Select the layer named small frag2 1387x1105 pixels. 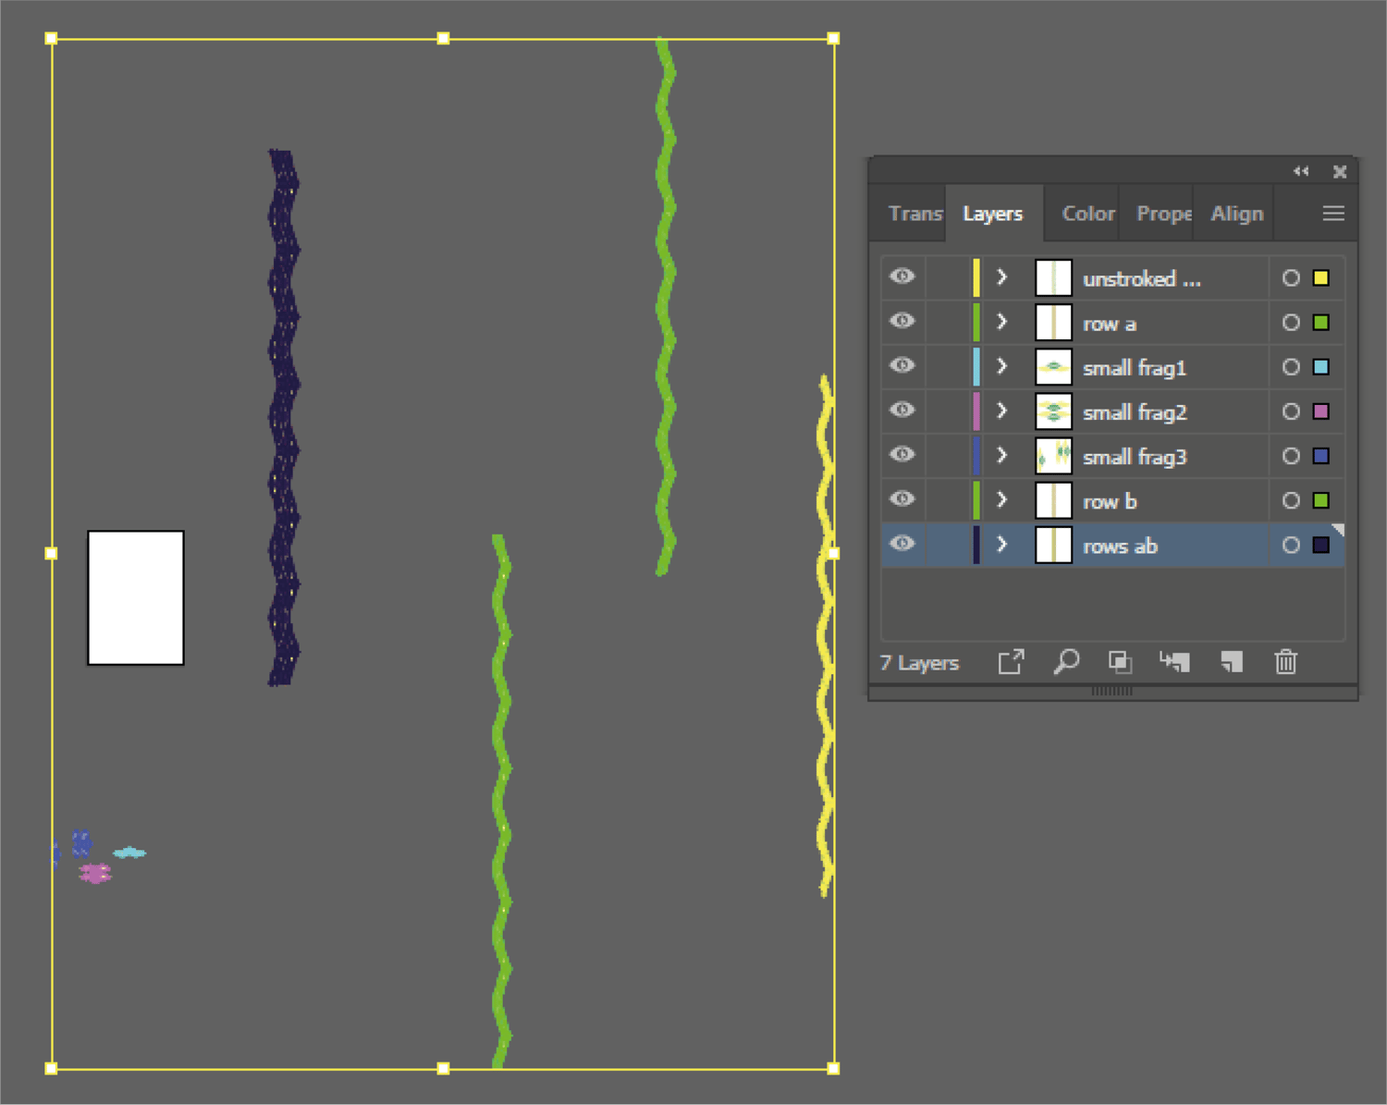click(1135, 412)
